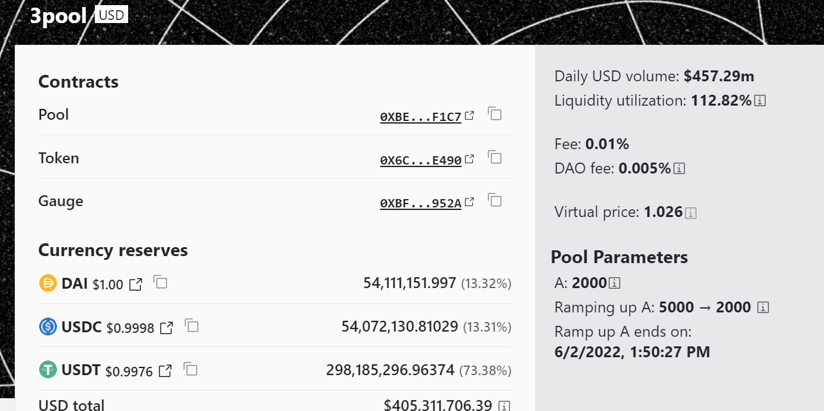Show A parameter info tooltip
The height and width of the screenshot is (411, 824).
pos(614,283)
